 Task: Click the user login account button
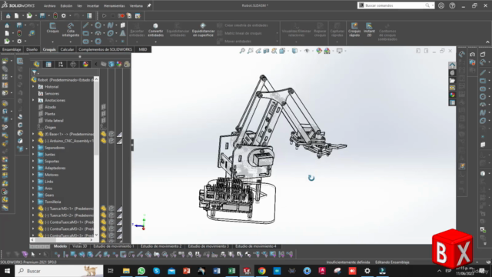[441, 5]
